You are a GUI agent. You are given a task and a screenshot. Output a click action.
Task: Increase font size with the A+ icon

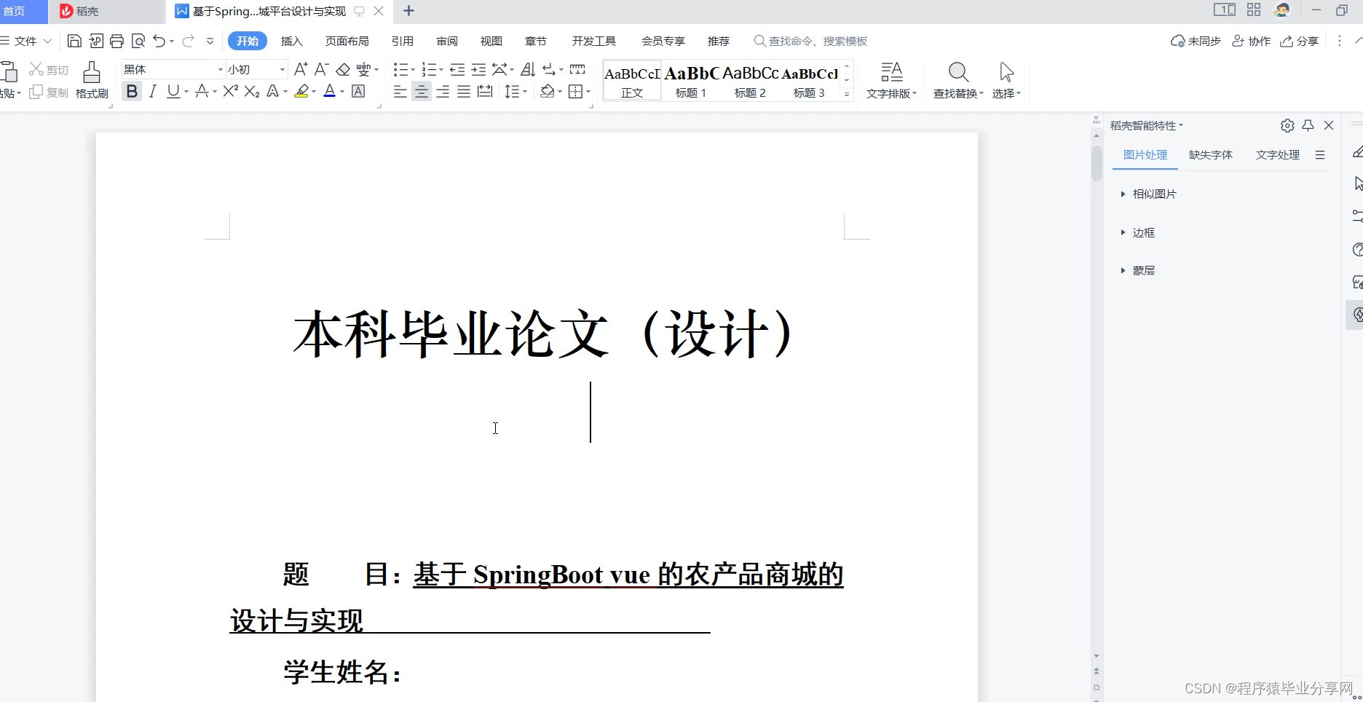click(301, 69)
